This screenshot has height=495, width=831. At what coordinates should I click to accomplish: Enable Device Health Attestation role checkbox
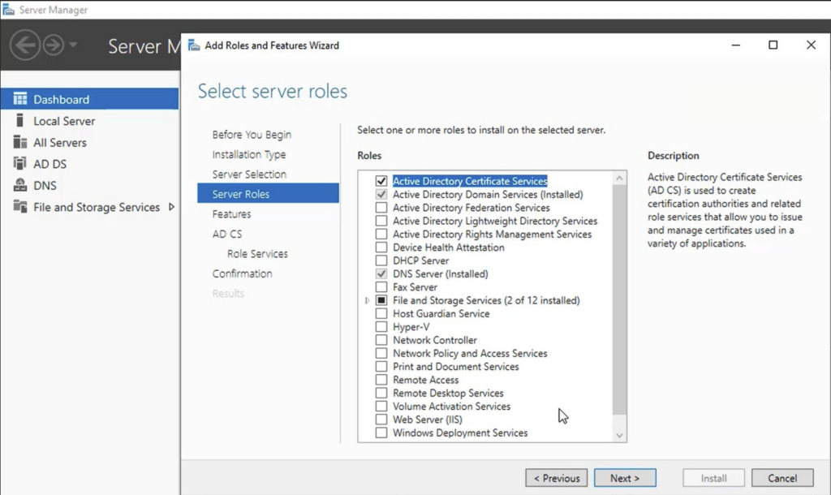[381, 247]
